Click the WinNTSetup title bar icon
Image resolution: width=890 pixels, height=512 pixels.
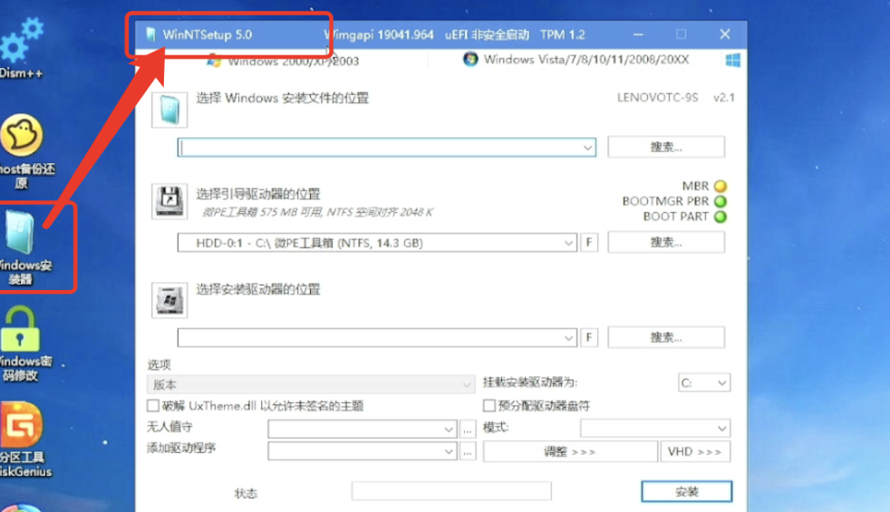coord(150,34)
